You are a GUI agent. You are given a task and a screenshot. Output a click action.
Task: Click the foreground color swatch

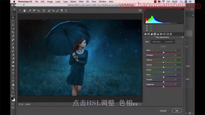pos(12,98)
